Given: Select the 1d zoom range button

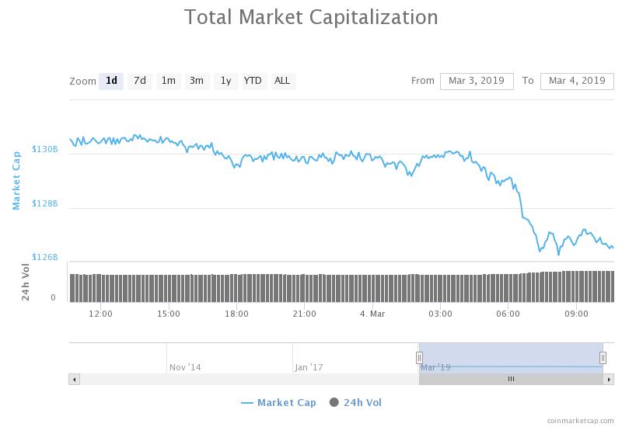Looking at the screenshot, I should (x=111, y=81).
